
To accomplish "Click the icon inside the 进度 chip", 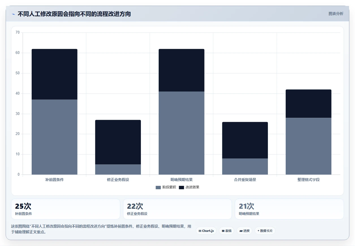I will click(241, 231).
